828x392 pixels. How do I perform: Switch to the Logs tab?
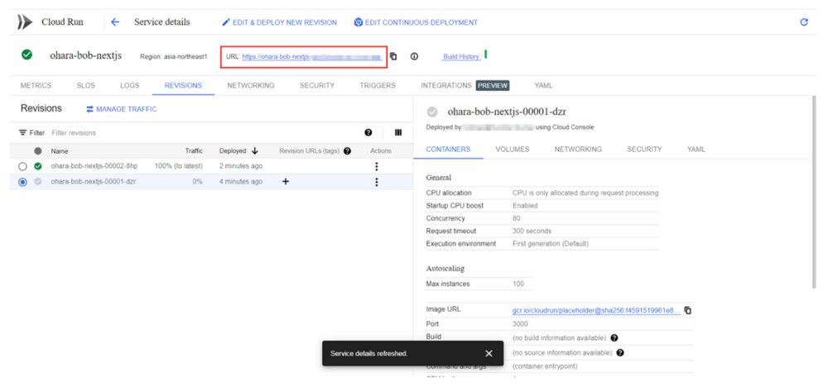pos(129,85)
